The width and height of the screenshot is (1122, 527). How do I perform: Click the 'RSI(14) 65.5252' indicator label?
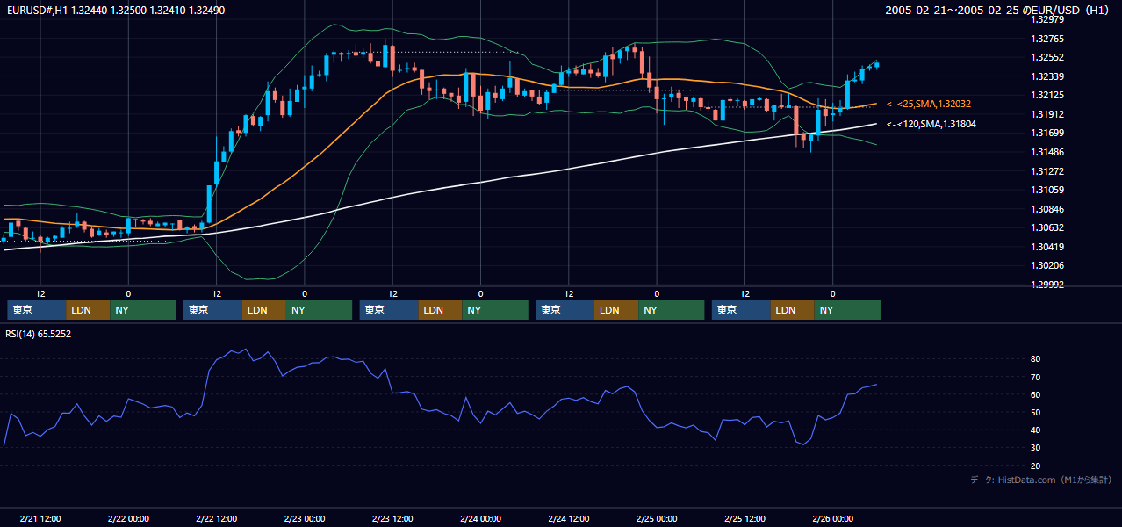click(x=38, y=334)
